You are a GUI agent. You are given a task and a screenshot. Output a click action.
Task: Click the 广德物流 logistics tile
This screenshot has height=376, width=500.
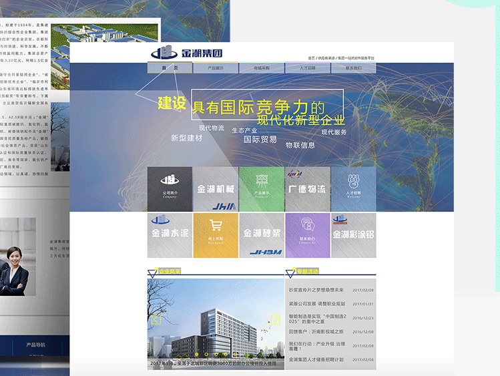point(307,189)
